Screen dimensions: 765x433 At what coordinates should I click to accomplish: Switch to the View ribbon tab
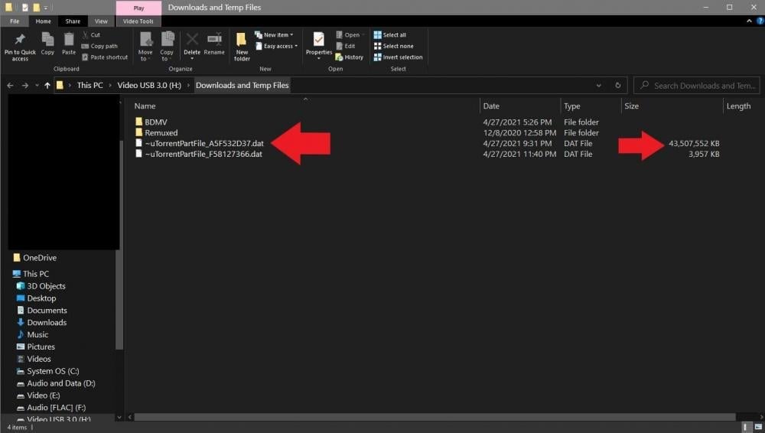point(101,21)
